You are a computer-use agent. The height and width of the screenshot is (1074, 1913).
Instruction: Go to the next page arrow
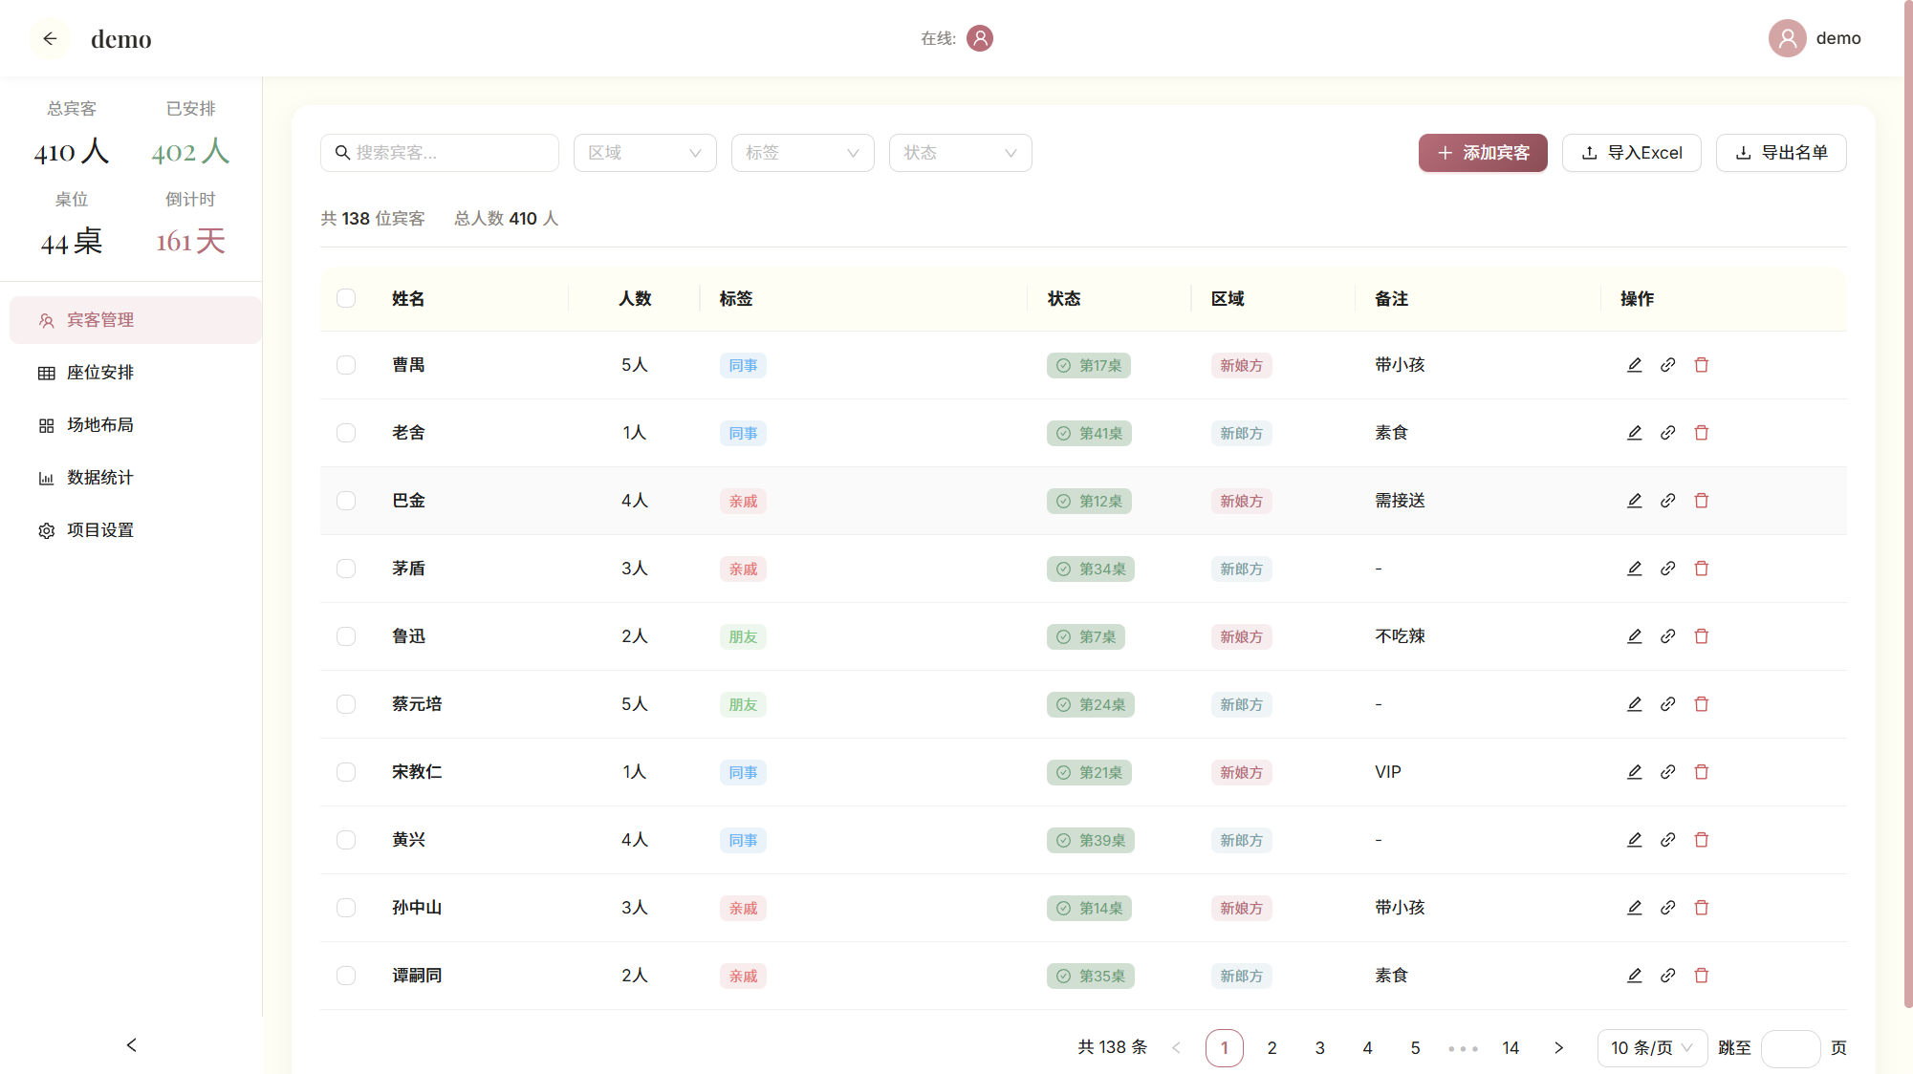pyautogui.click(x=1558, y=1048)
